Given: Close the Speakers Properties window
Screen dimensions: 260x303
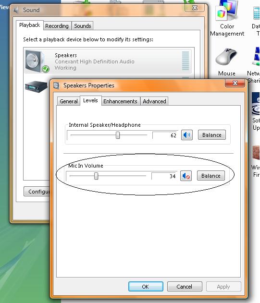Looking at the screenshot, I should click(235, 83).
